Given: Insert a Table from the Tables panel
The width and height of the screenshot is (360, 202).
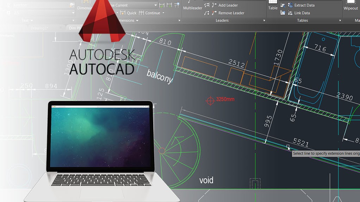Looking at the screenshot, I should click(273, 5).
